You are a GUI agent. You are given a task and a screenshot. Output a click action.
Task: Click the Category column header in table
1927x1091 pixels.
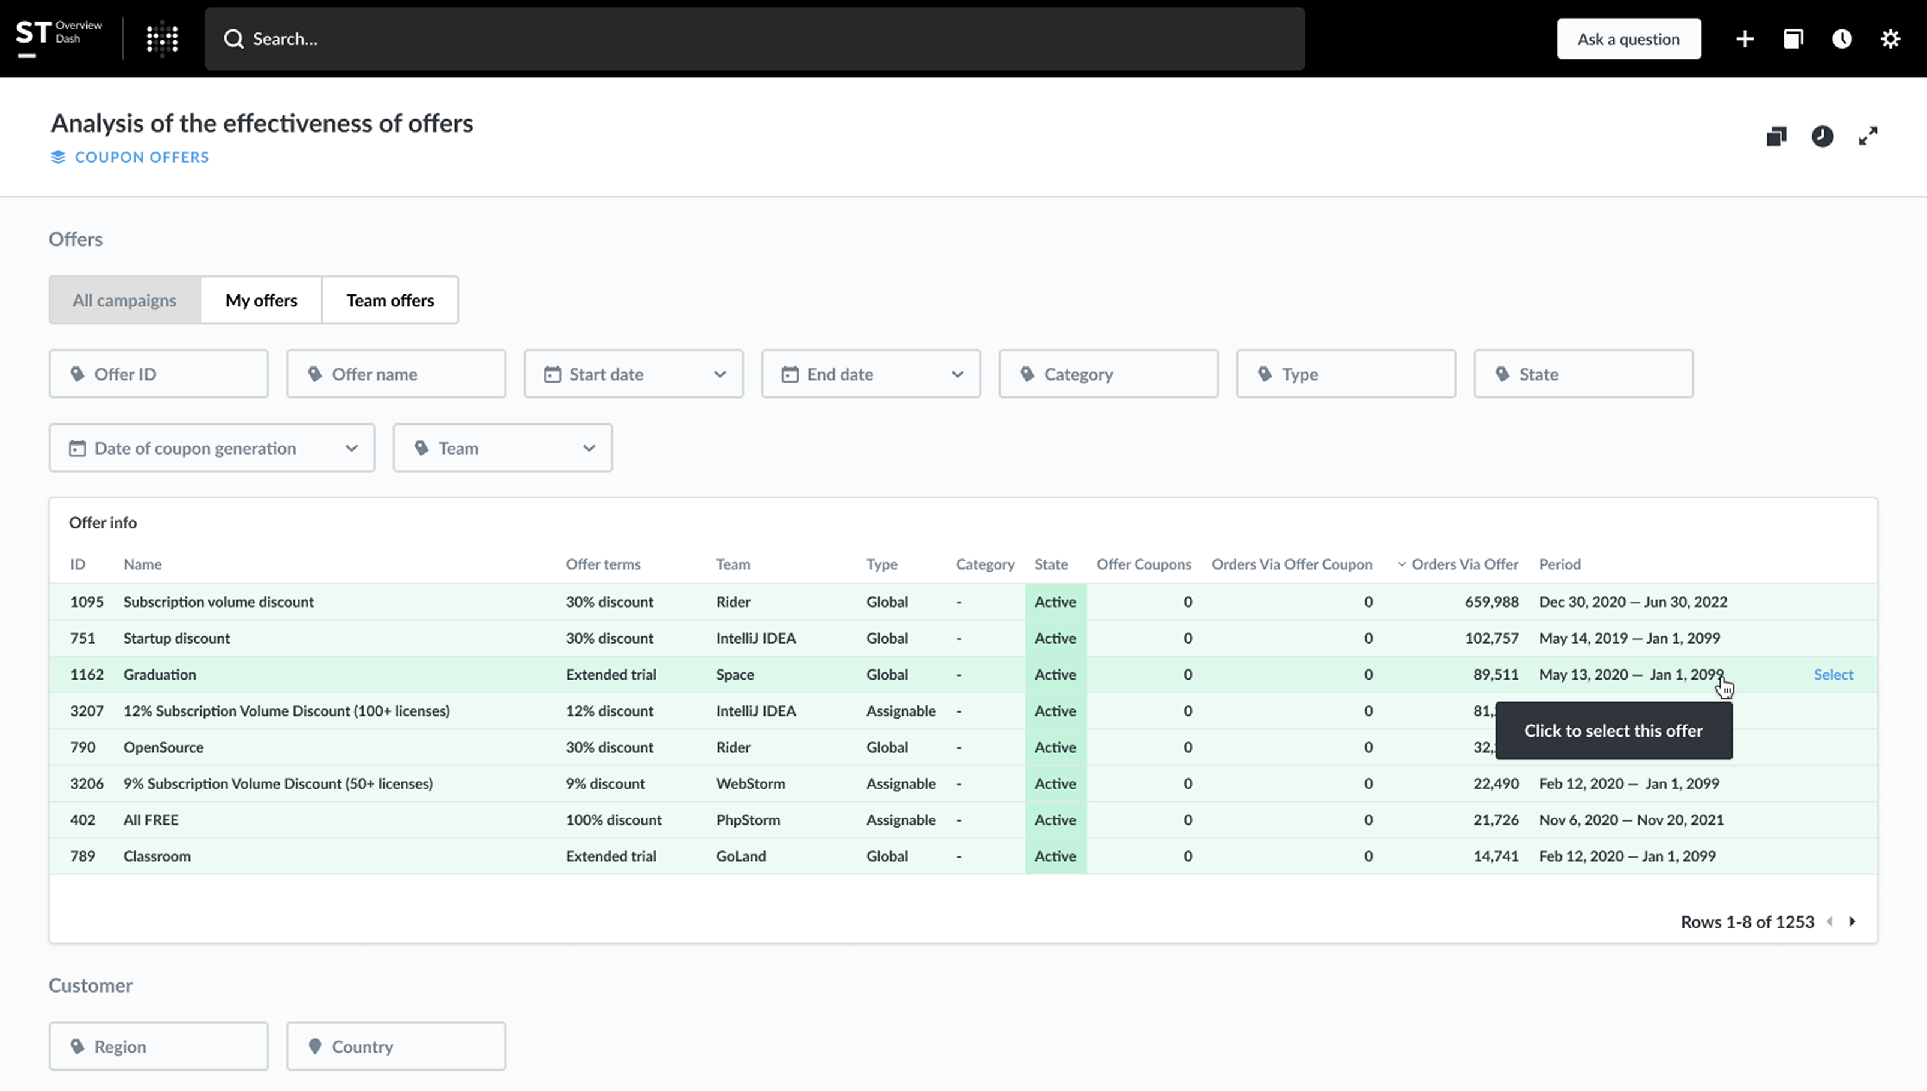[985, 564]
